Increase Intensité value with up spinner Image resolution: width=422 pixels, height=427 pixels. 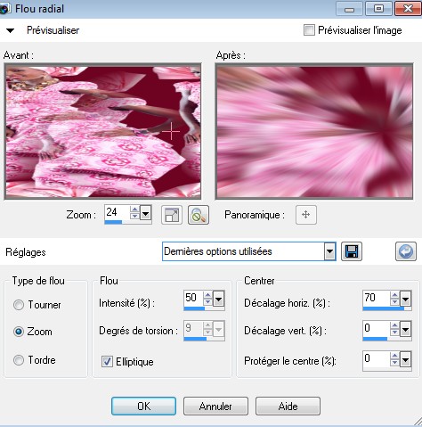point(207,295)
